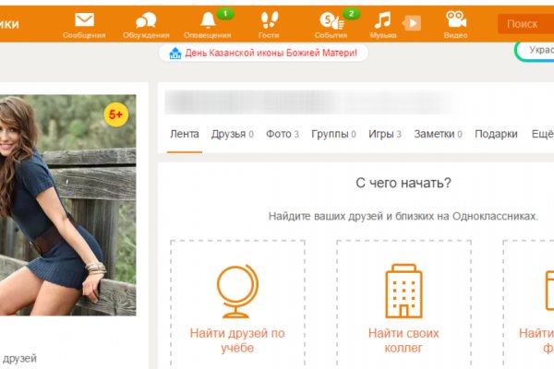Open Гости footprints icon

tap(269, 20)
